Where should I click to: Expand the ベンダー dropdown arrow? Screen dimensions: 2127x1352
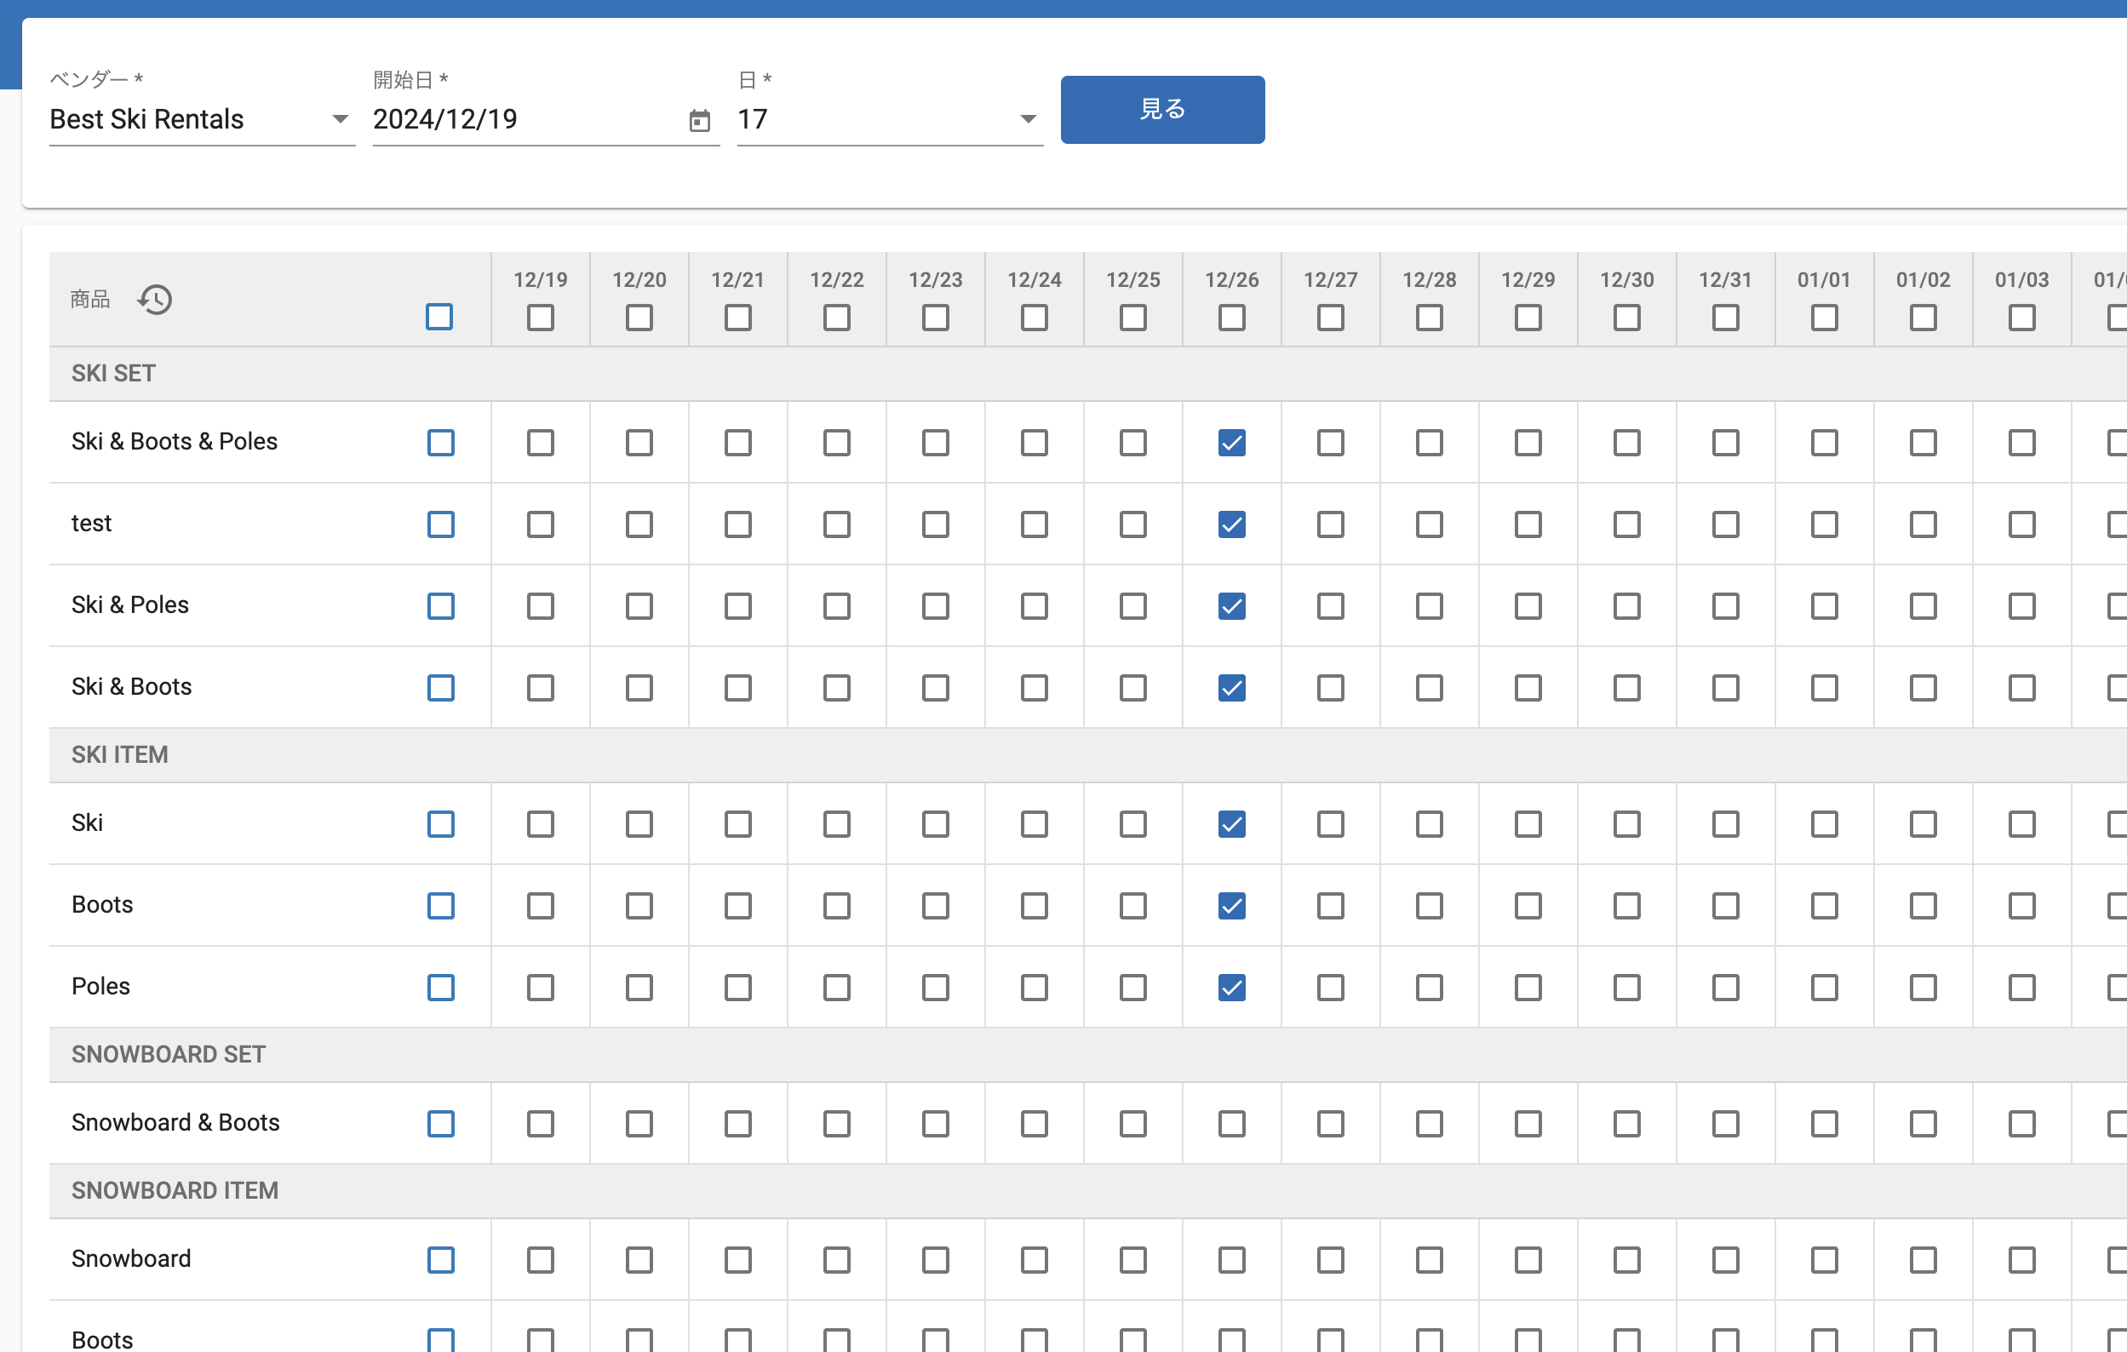point(339,119)
